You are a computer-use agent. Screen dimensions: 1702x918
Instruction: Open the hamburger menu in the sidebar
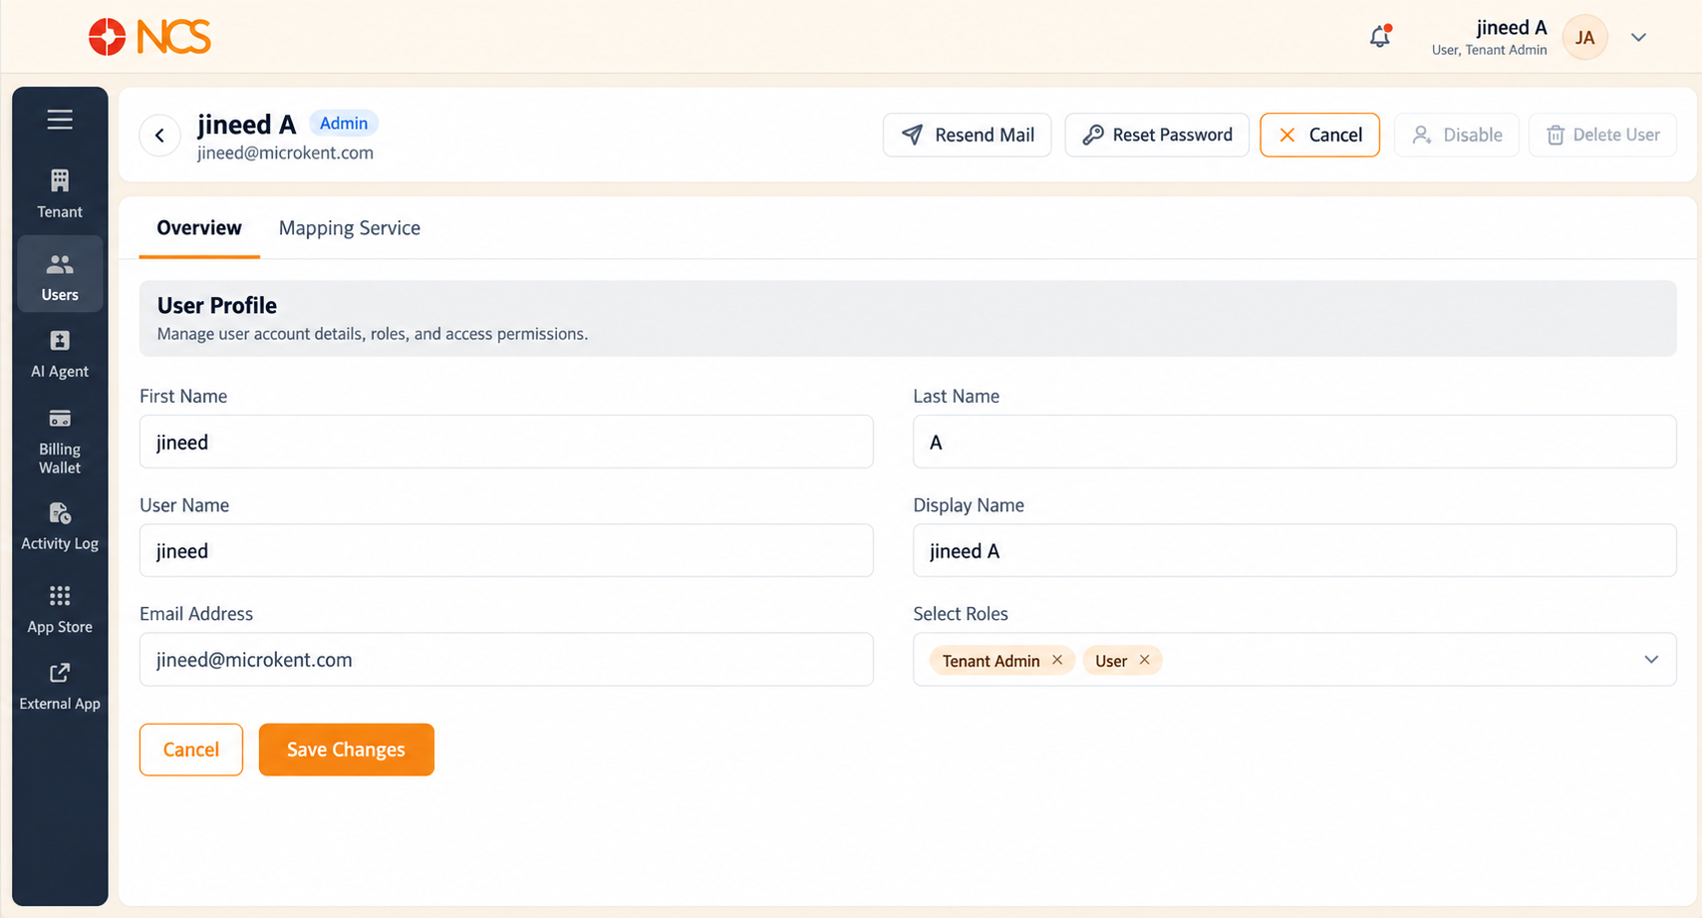click(60, 120)
